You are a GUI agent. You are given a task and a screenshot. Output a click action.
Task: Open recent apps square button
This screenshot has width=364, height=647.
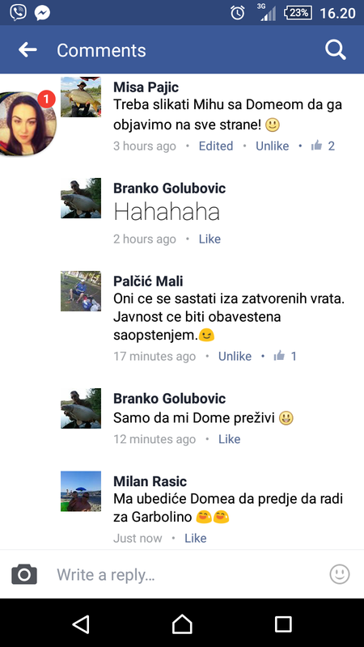[x=283, y=624]
